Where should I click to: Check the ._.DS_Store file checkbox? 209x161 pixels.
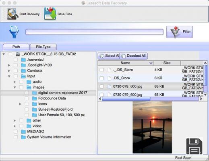point(101,70)
